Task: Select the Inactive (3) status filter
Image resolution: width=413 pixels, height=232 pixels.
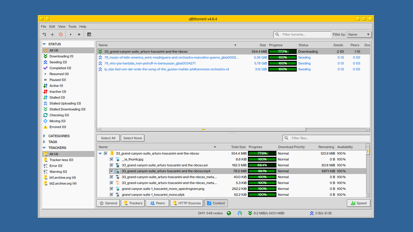Action: click(x=68, y=92)
